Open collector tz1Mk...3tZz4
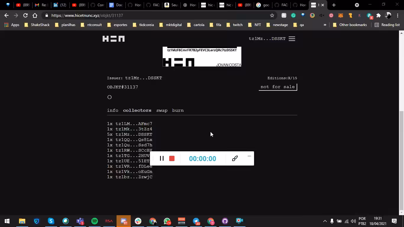 (x=134, y=129)
